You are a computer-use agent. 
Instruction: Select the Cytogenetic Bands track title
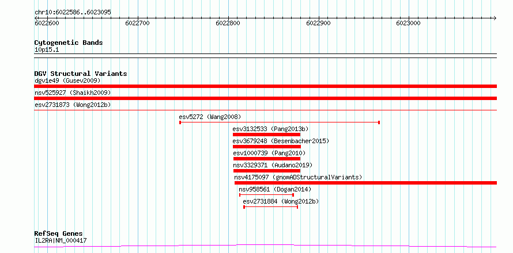(69, 43)
